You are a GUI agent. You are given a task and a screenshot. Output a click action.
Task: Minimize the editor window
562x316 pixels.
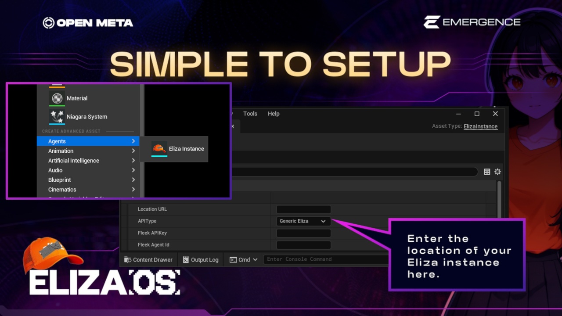[458, 114]
